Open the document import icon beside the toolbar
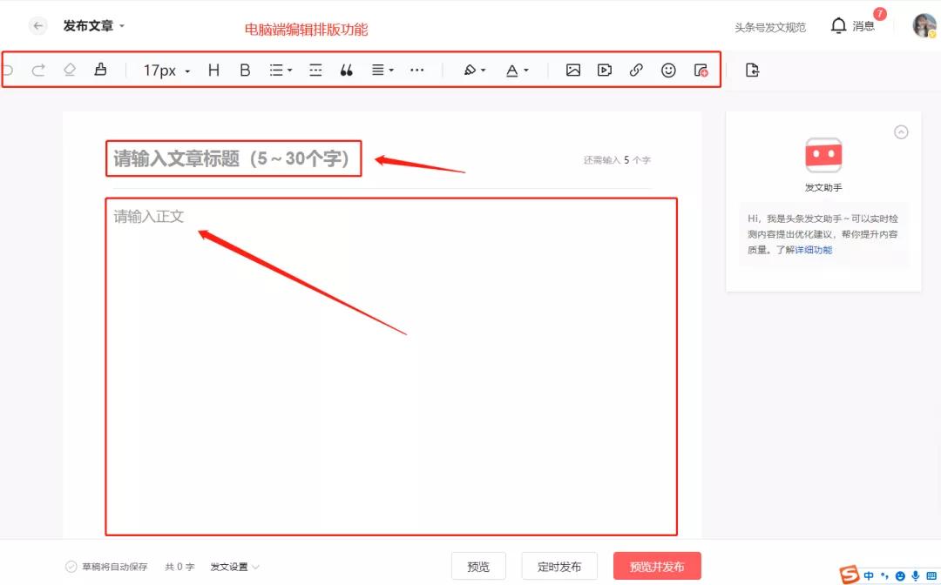The image size is (941, 585). [752, 69]
